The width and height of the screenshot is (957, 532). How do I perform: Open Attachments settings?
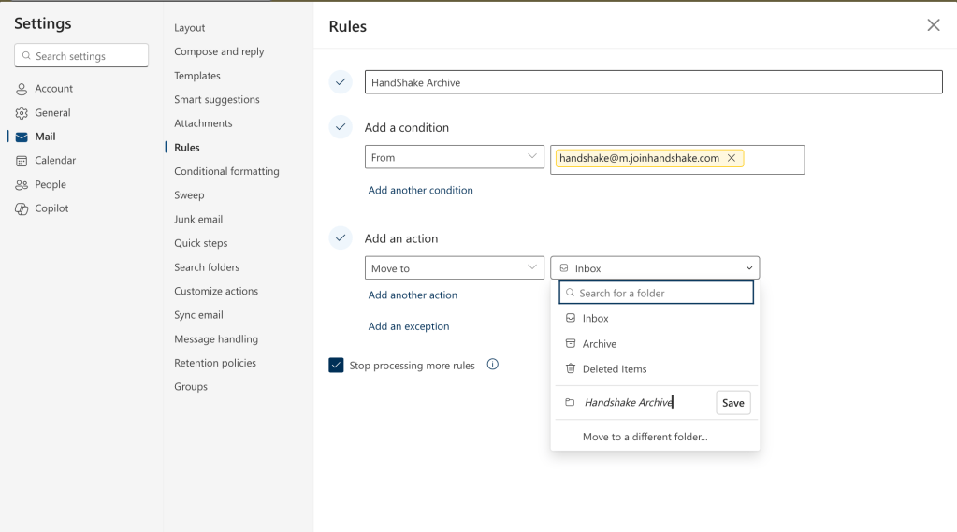point(203,123)
